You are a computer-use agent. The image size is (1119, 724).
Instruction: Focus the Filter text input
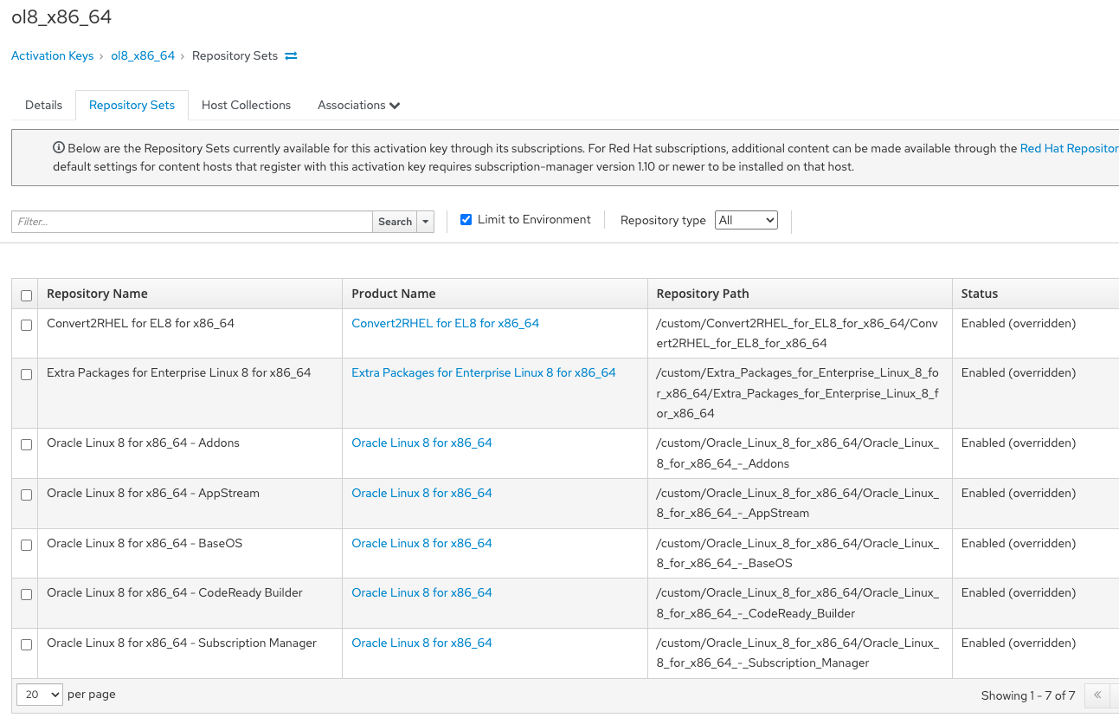point(192,222)
